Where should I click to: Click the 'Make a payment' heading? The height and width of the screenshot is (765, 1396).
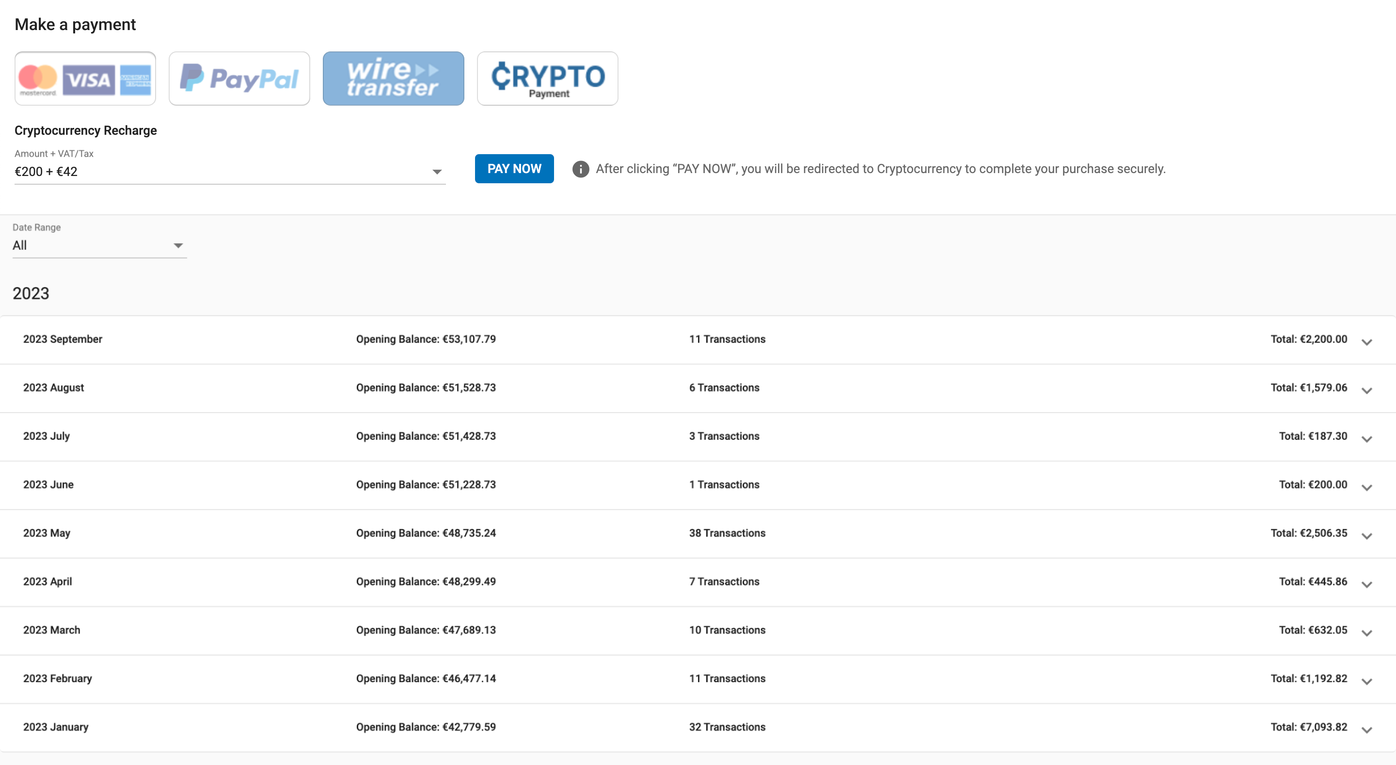point(75,24)
